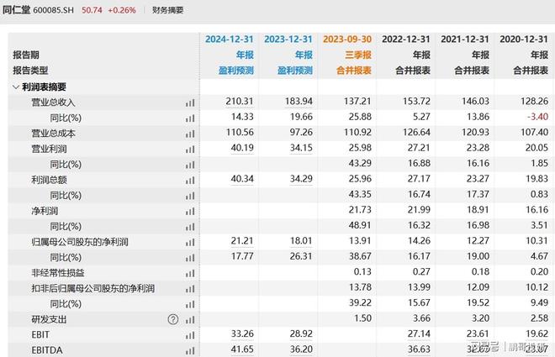
Task: Click value 183.94 in 营业总收入 row
Action: coord(299,101)
